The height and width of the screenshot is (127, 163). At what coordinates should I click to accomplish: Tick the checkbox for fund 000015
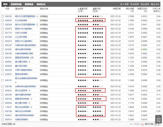pos(3,120)
